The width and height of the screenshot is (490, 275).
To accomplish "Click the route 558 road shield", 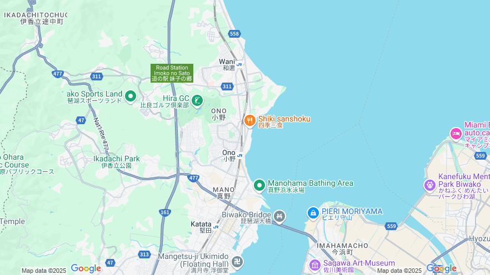I will 234,34.
